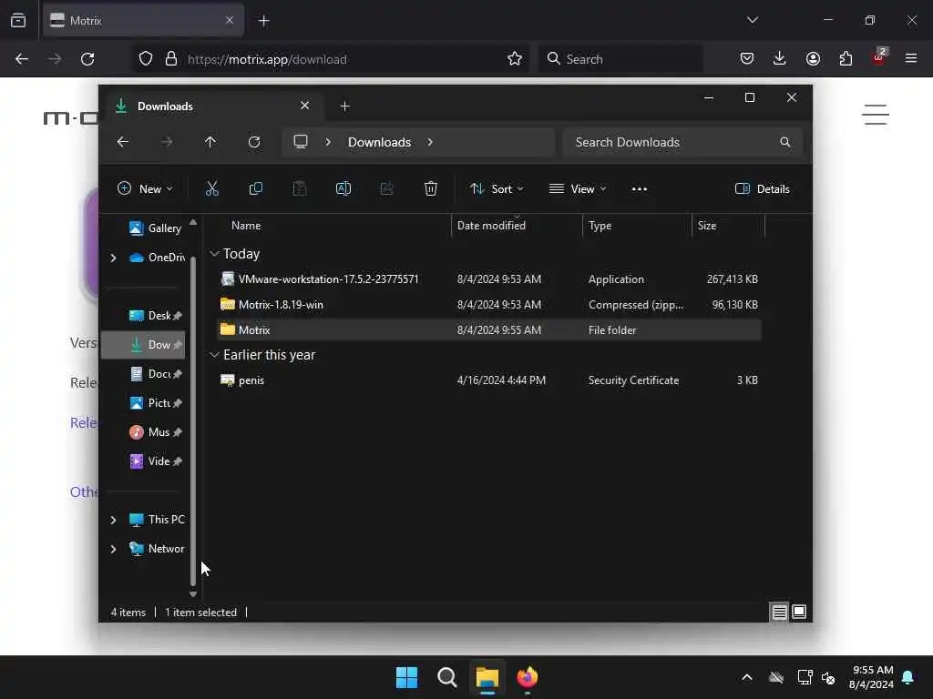Screen dimensions: 933x699
Task: Sort by Date modified column header
Action: tap(491, 226)
